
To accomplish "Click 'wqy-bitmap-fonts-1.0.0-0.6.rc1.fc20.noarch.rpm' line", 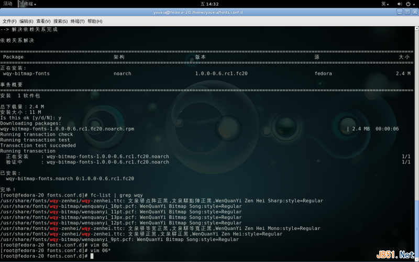I will pos(67,129).
